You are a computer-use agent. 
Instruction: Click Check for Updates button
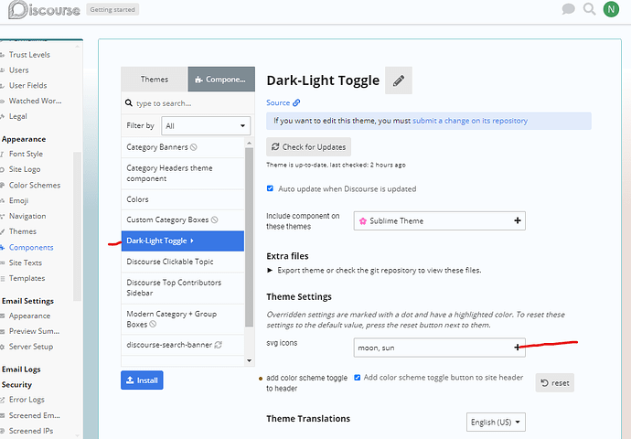(309, 147)
